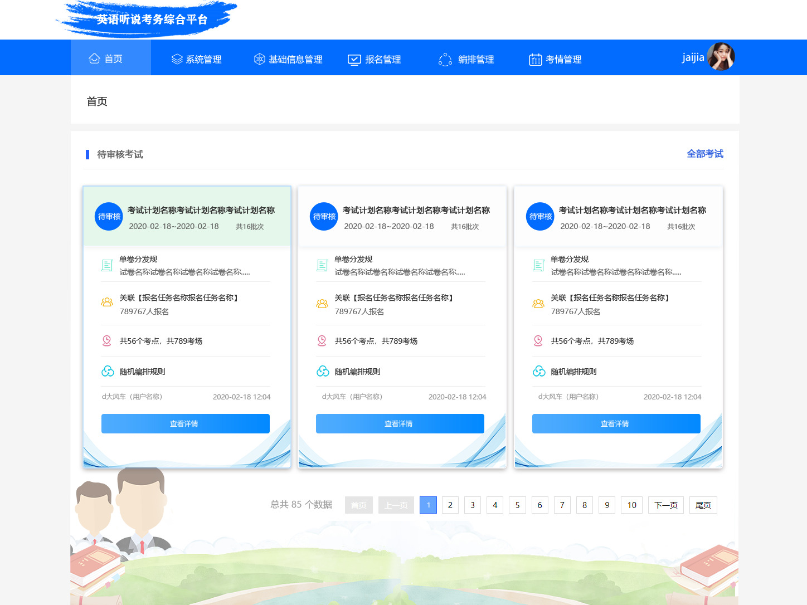Screen dimensions: 807x605
Task: Click the calendar icon beside 考情管理
Action: (x=536, y=58)
